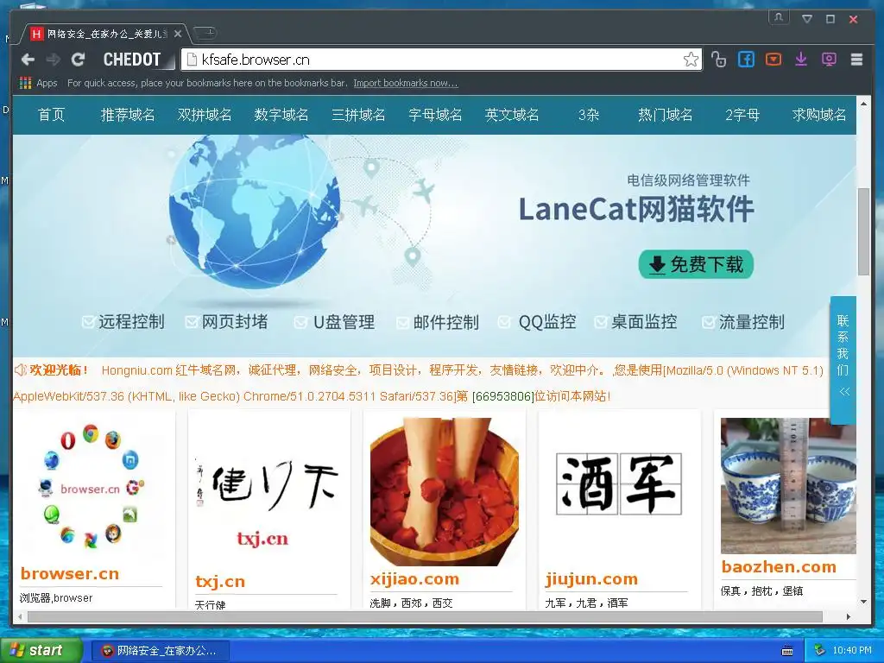Screen dimensions: 884x663
Task: Go back with the browser back arrow
Action: click(x=28, y=60)
